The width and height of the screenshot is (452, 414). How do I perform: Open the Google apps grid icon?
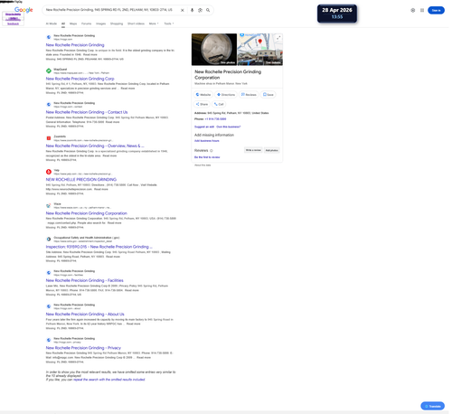tap(422, 10)
